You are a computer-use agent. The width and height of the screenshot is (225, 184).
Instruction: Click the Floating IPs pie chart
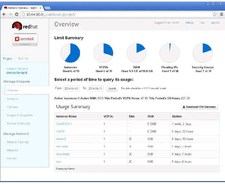[x=169, y=53]
